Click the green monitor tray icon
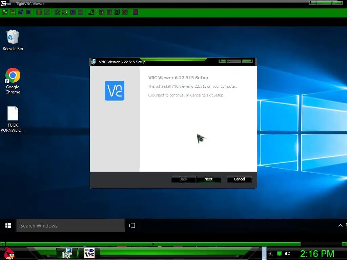 280,254
